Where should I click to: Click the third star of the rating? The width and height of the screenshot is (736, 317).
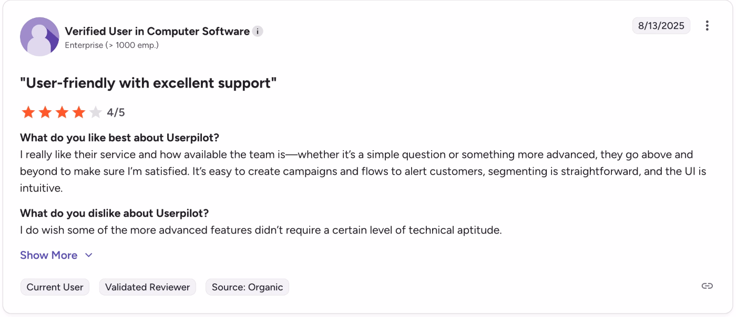click(62, 112)
